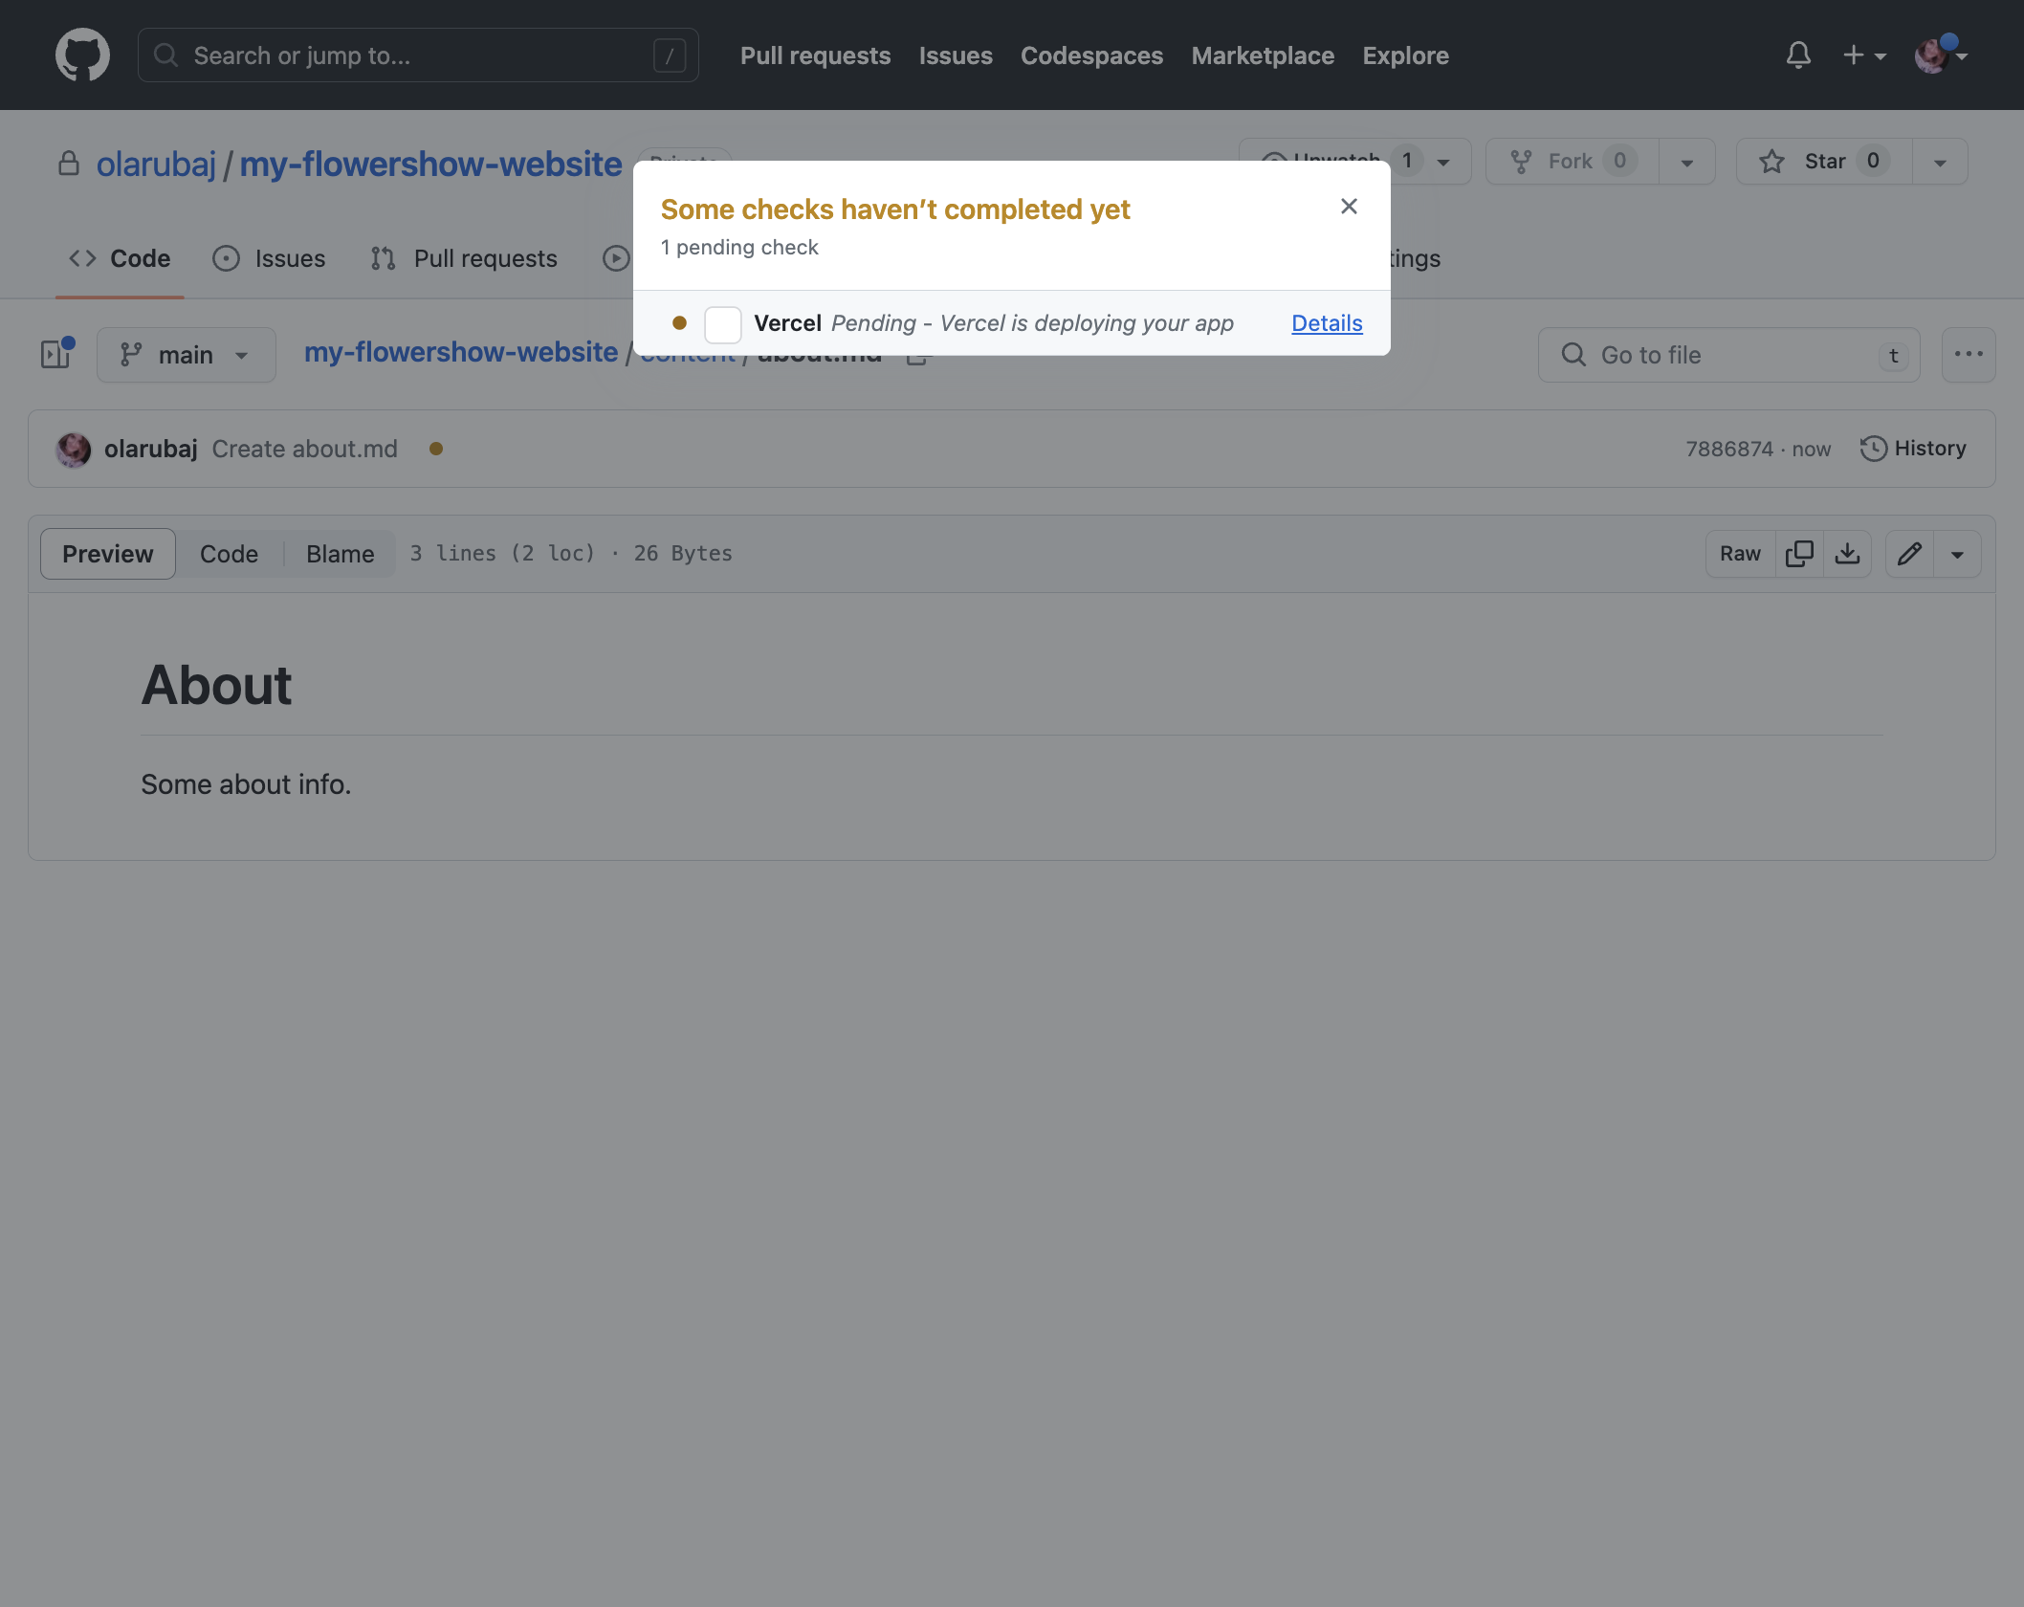This screenshot has height=1607, width=2024.
Task: Click the Fork button
Action: pyautogui.click(x=1572, y=161)
